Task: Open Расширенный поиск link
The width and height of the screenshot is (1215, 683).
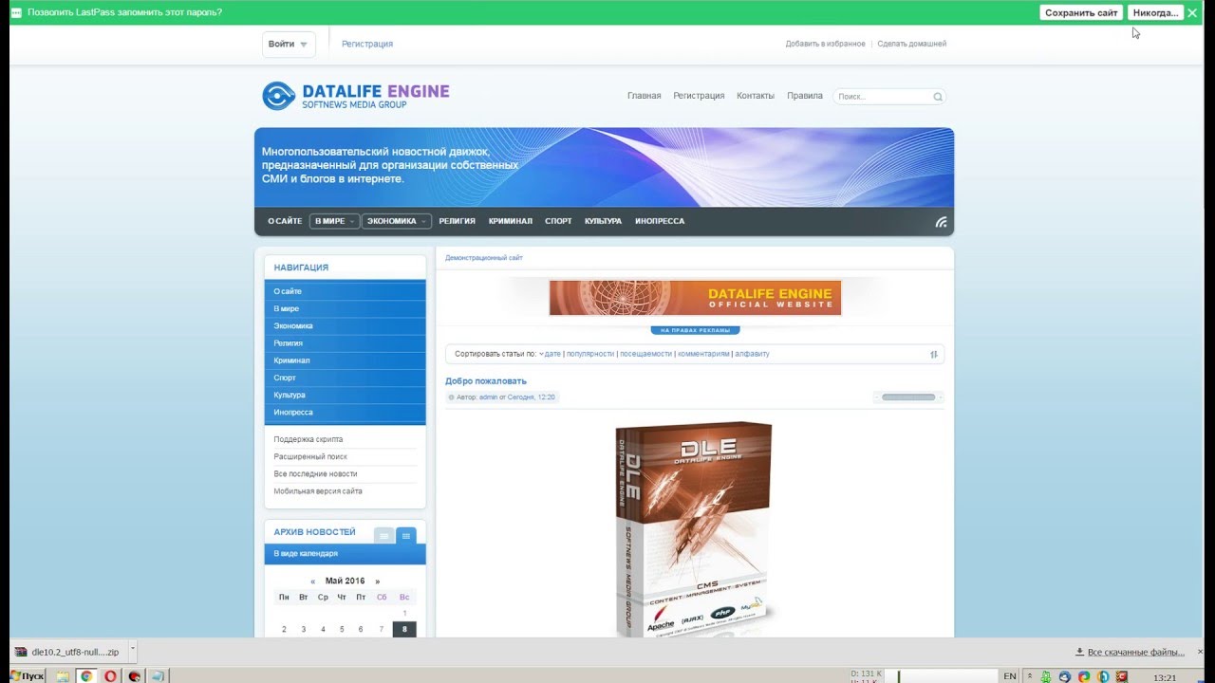Action: (x=310, y=456)
